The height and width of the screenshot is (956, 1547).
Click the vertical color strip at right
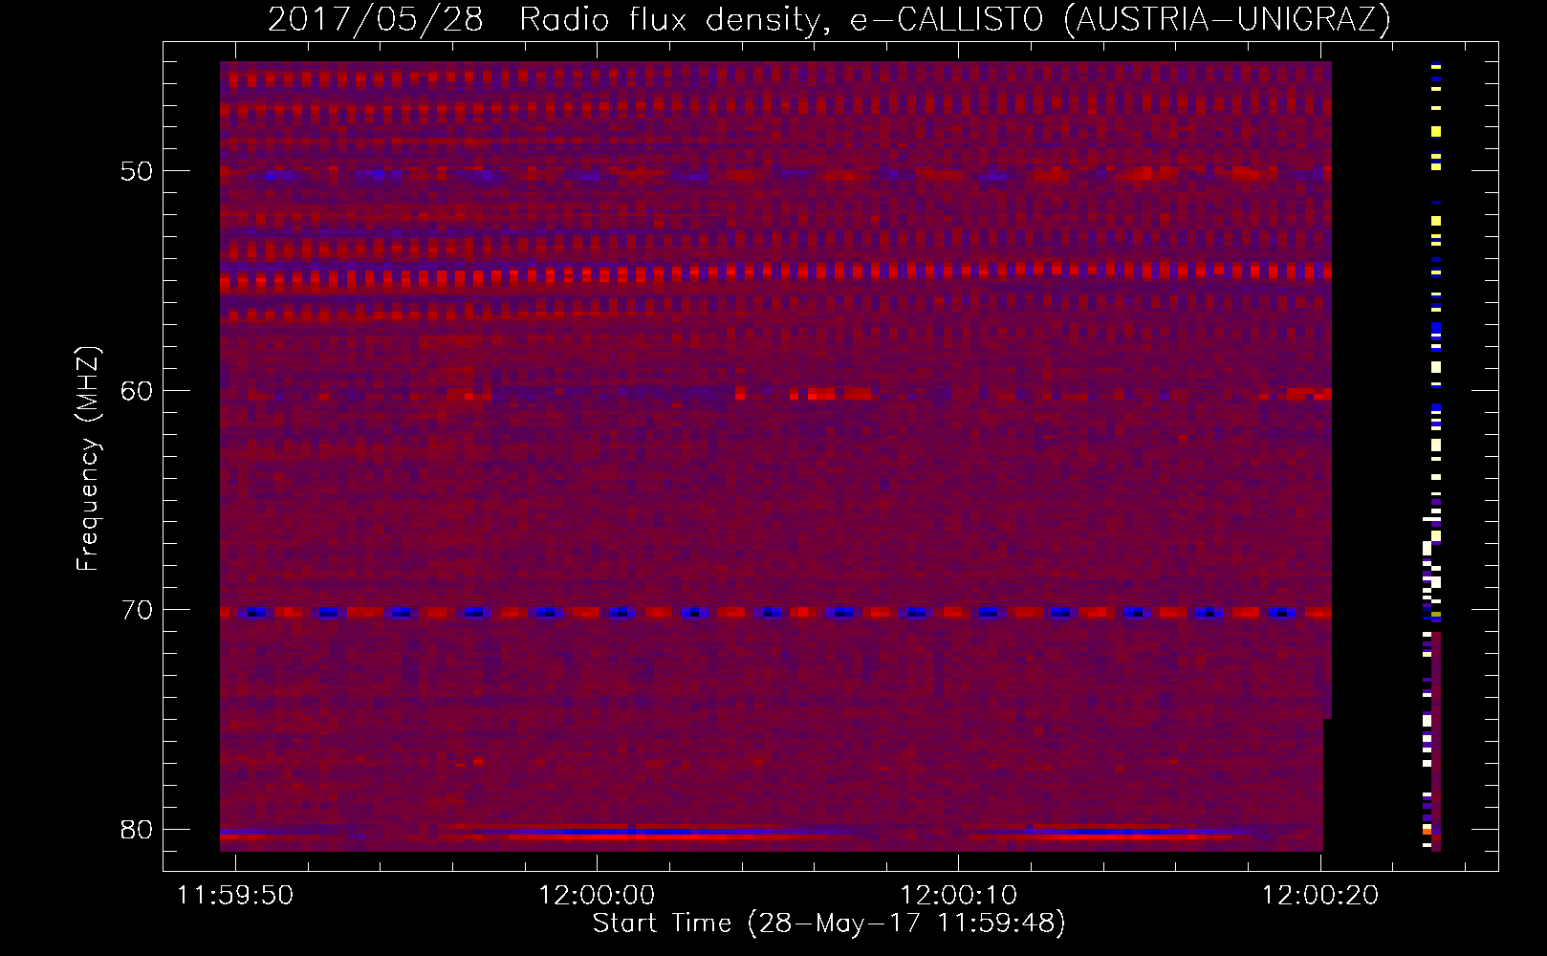tap(1431, 457)
